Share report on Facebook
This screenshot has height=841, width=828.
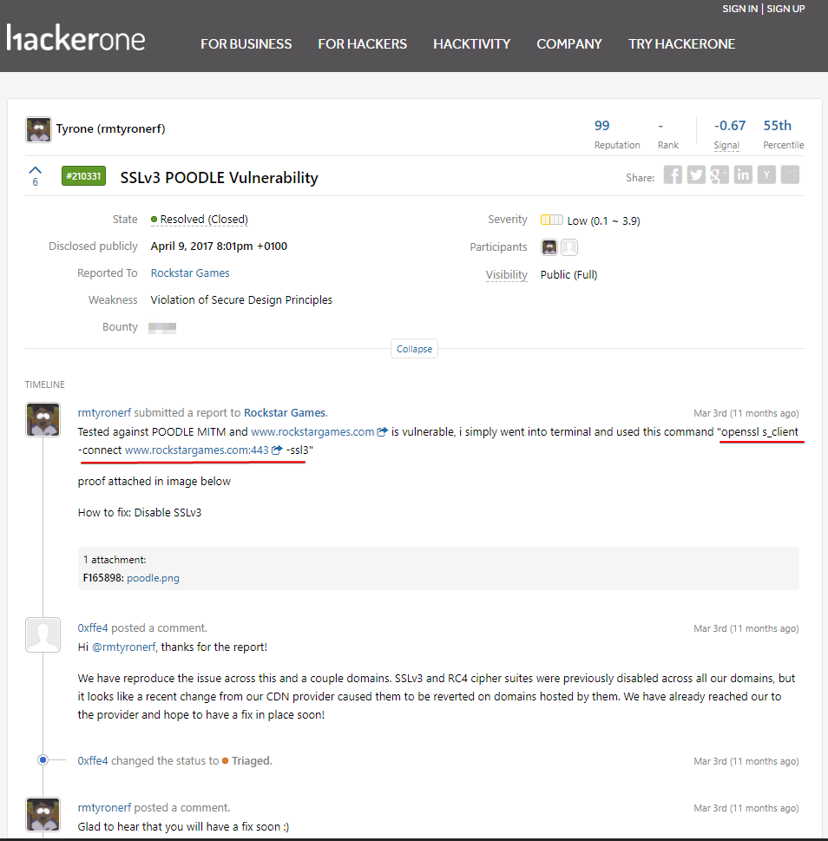point(673,174)
